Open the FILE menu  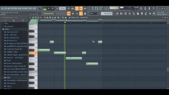pos(2,8)
